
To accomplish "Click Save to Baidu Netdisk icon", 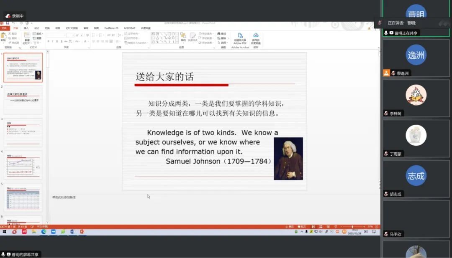I will (256, 36).
